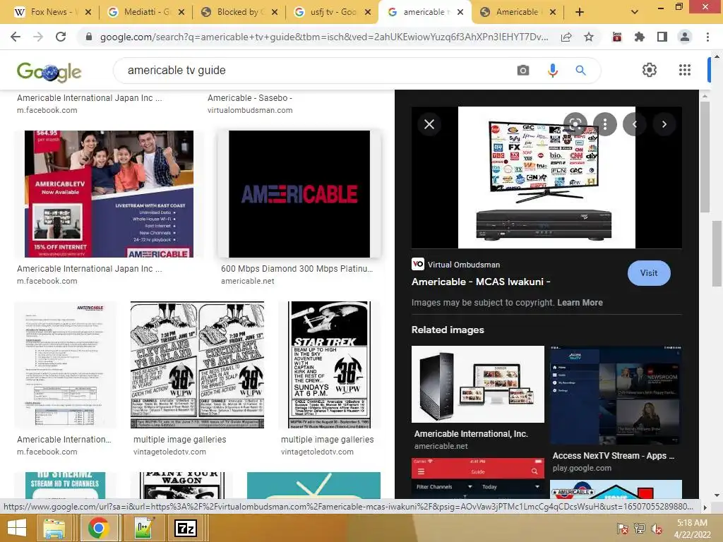
Task: Open File Explorer from taskbar
Action: tap(54, 528)
